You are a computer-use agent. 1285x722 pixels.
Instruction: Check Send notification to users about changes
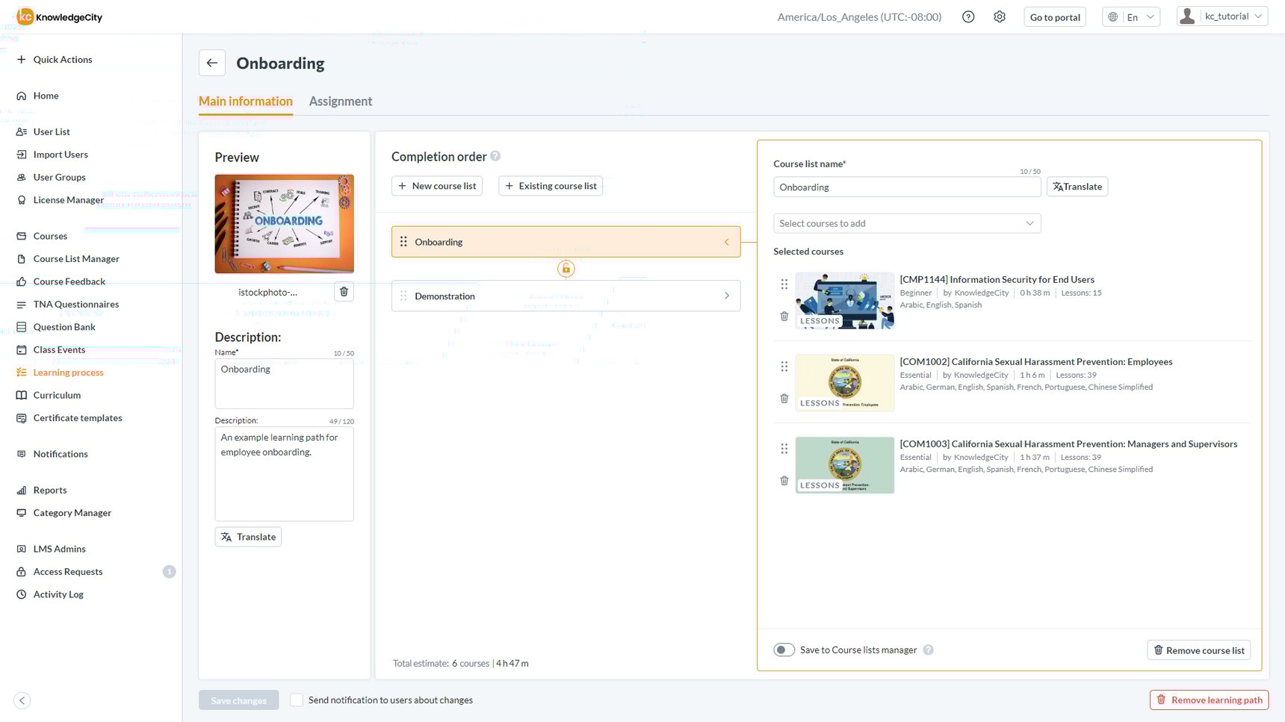[297, 700]
